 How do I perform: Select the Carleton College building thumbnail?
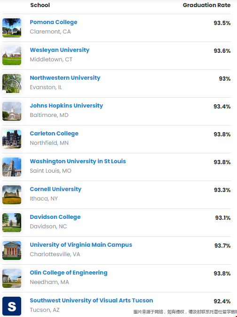12,139
